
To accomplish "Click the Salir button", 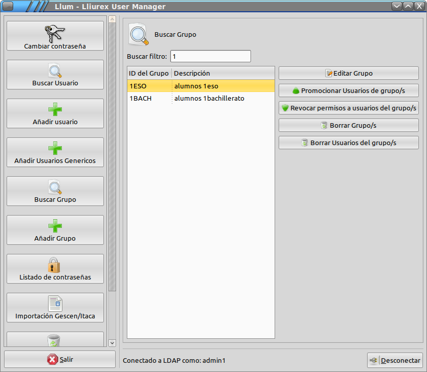I will pyautogui.click(x=60, y=359).
